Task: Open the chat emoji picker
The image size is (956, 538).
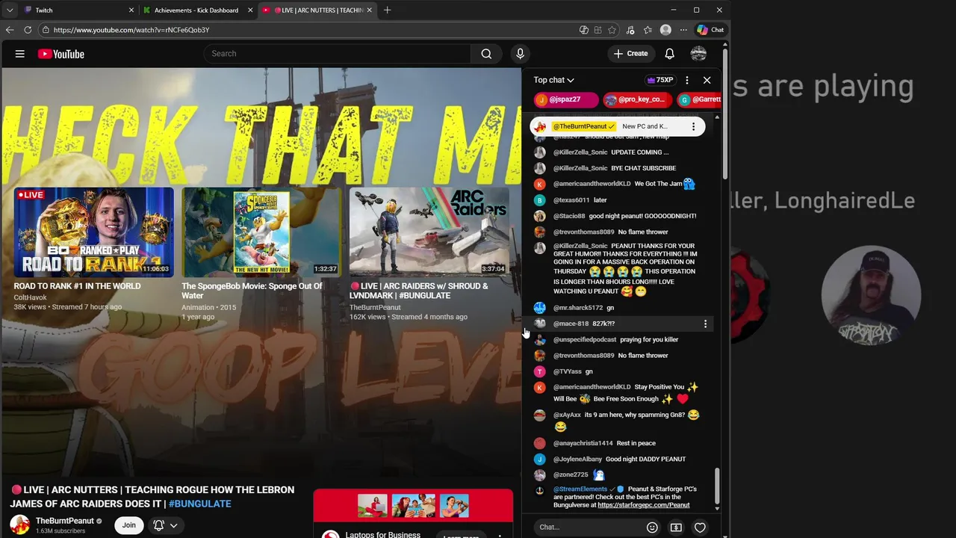Action: click(652, 528)
